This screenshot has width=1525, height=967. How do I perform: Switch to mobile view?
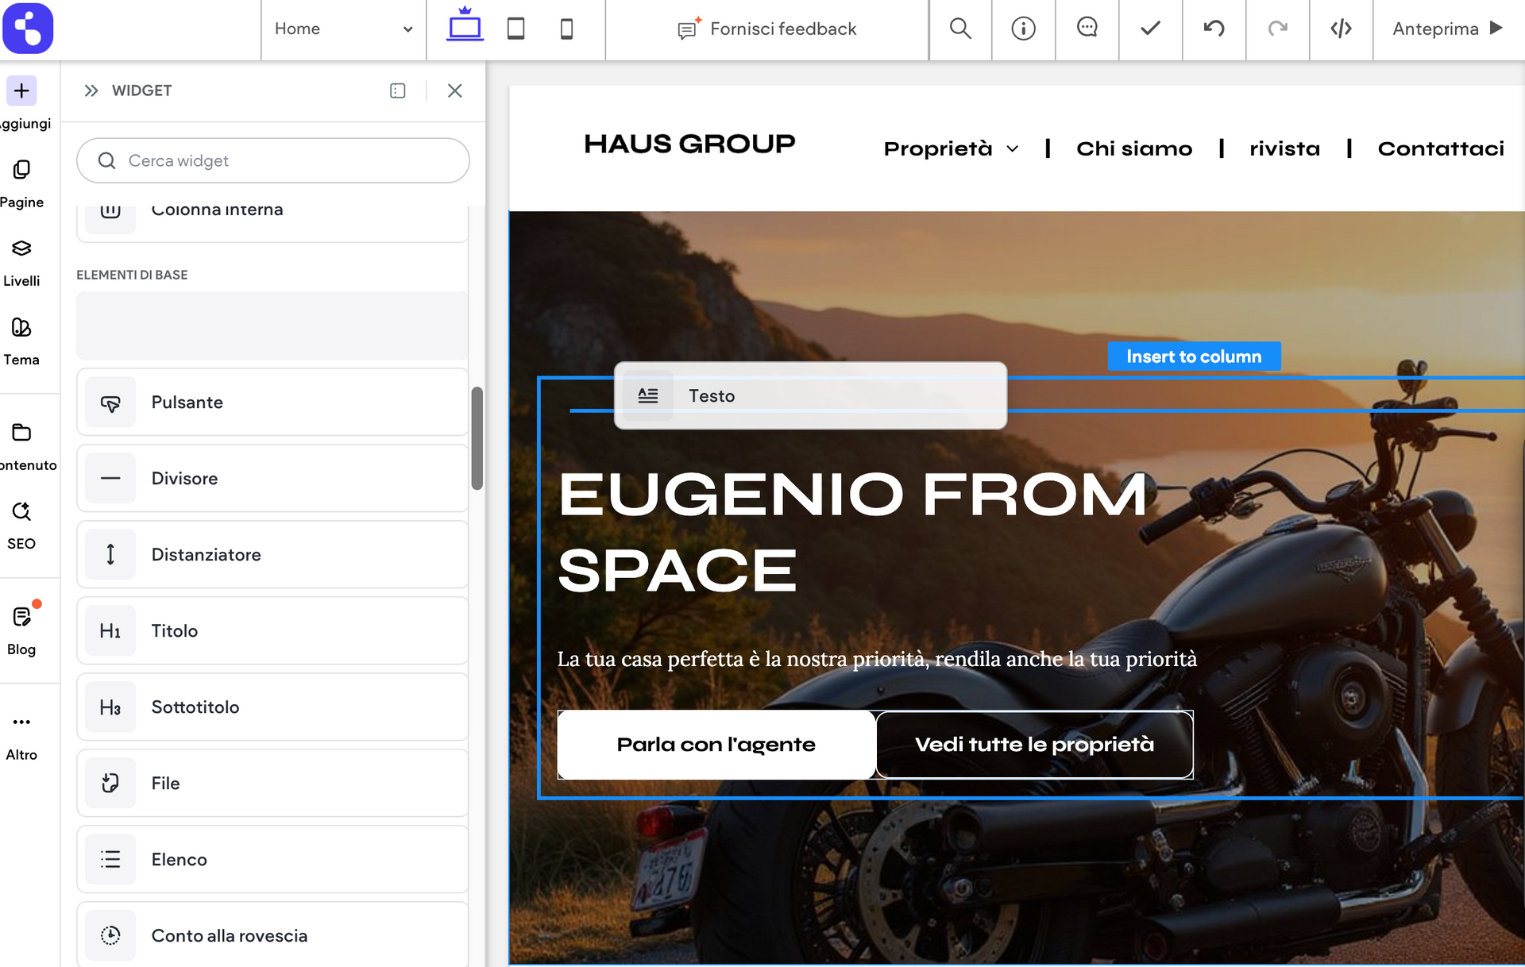(566, 29)
